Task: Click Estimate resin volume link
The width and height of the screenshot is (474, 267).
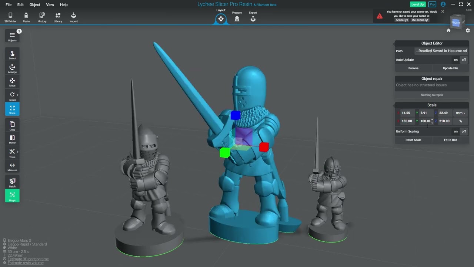Action: pos(26,263)
